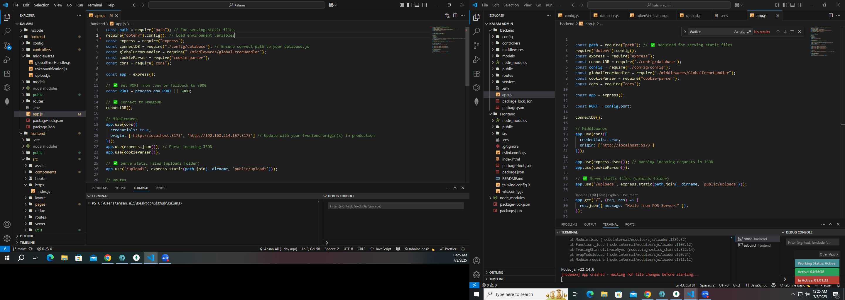Open Manage gear in Kalams window
The height and width of the screenshot is (300, 845).
point(7,238)
